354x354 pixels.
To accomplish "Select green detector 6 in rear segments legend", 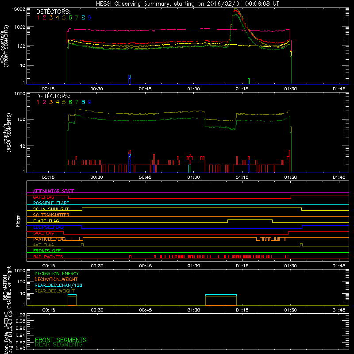I will point(70,102).
